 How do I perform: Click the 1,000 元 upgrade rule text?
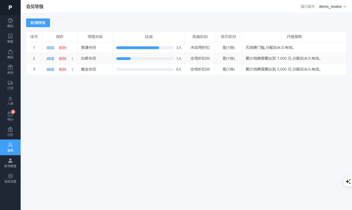pyautogui.click(x=284, y=58)
